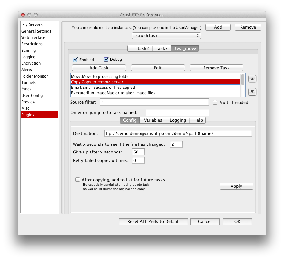The image size is (284, 260).
Task: Switch to the task2 tab
Action: (x=143, y=49)
